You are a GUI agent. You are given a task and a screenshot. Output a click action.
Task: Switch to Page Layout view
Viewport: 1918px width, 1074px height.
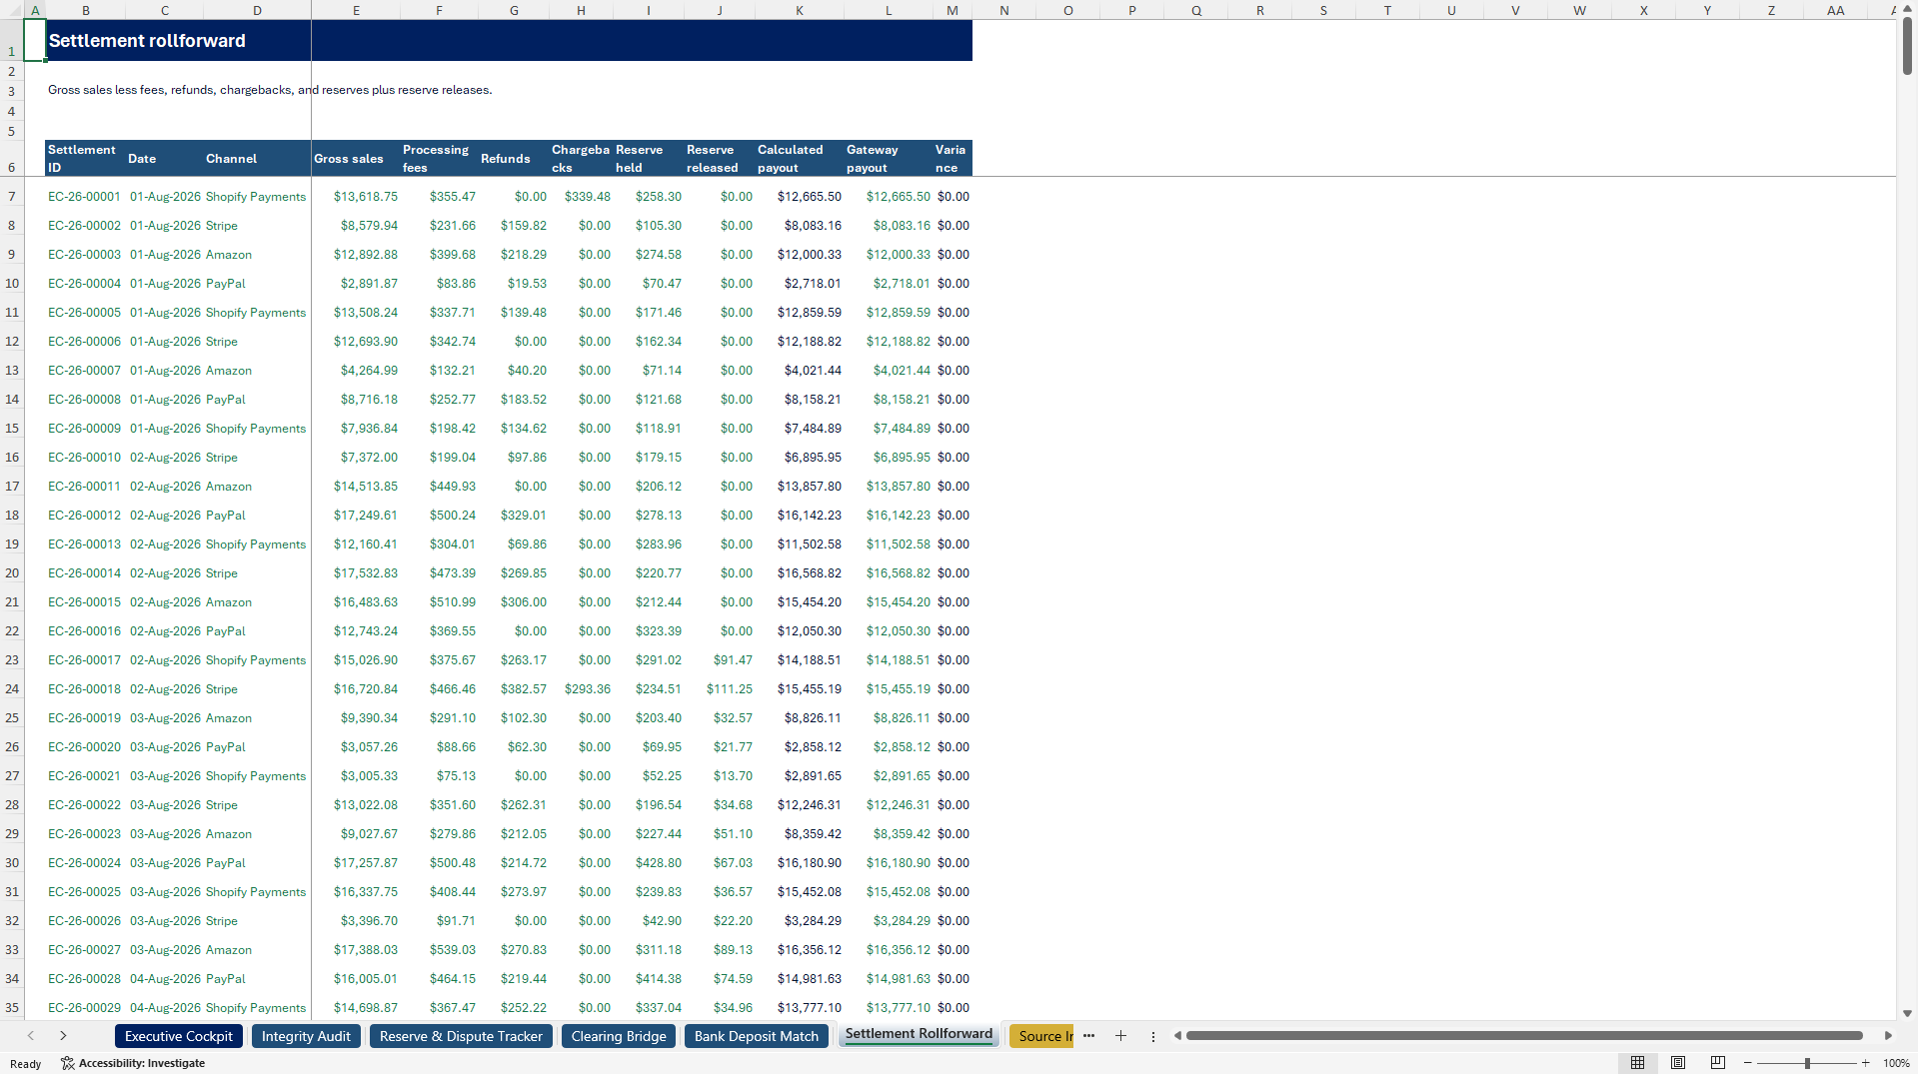1678,1063
